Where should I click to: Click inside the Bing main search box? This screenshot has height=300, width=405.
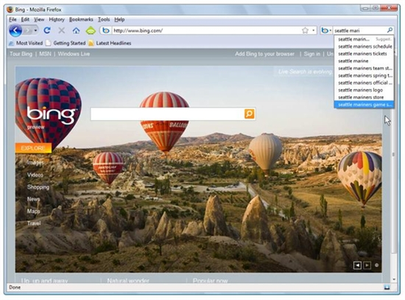(168, 114)
